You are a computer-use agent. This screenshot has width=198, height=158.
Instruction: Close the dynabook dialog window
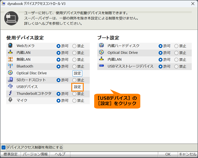[193, 4]
